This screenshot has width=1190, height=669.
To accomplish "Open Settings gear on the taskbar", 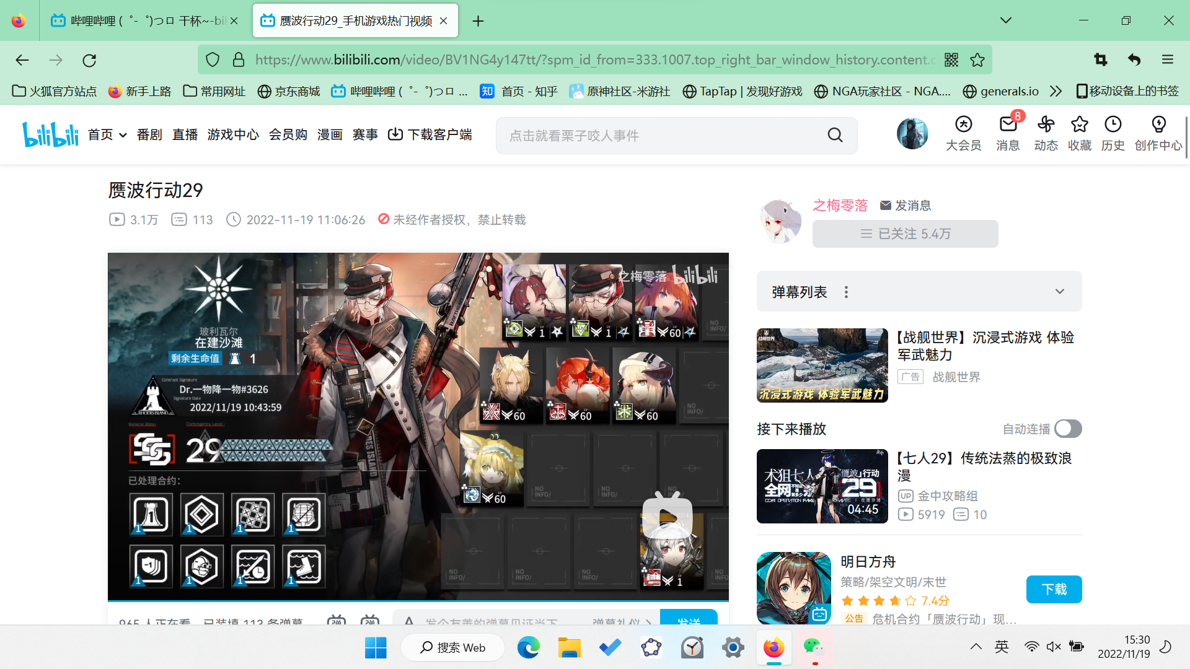I will click(733, 647).
